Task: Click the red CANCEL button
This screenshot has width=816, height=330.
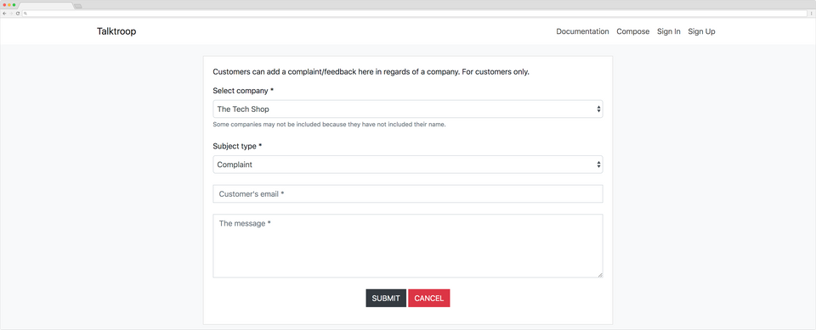Action: [428, 299]
